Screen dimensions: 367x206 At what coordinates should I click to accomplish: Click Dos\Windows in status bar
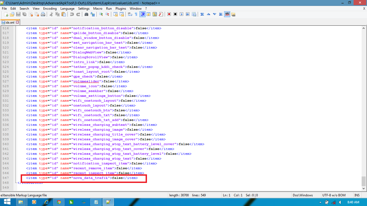click(x=303, y=195)
